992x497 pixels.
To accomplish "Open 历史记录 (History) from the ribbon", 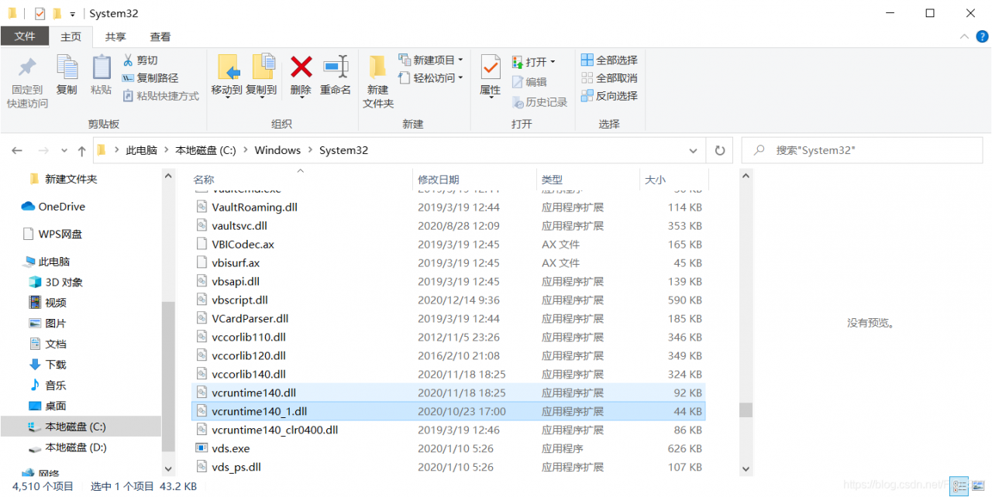I will [x=546, y=101].
